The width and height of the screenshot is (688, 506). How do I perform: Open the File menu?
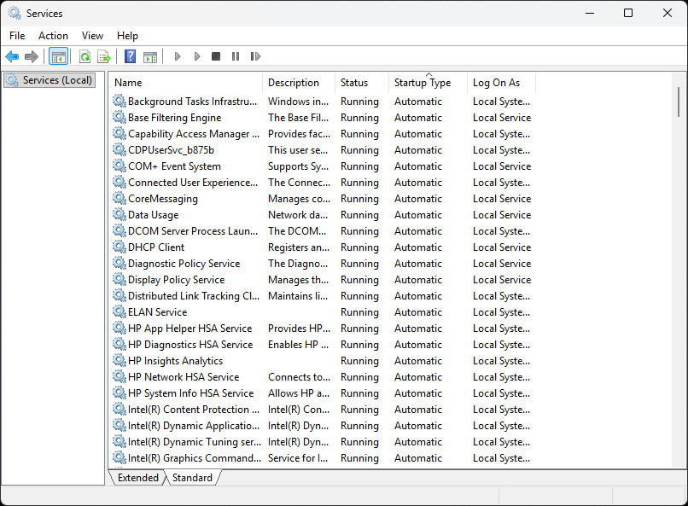(17, 36)
